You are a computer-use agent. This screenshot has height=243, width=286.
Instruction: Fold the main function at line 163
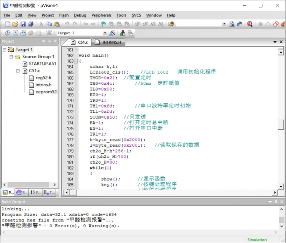[76, 61]
